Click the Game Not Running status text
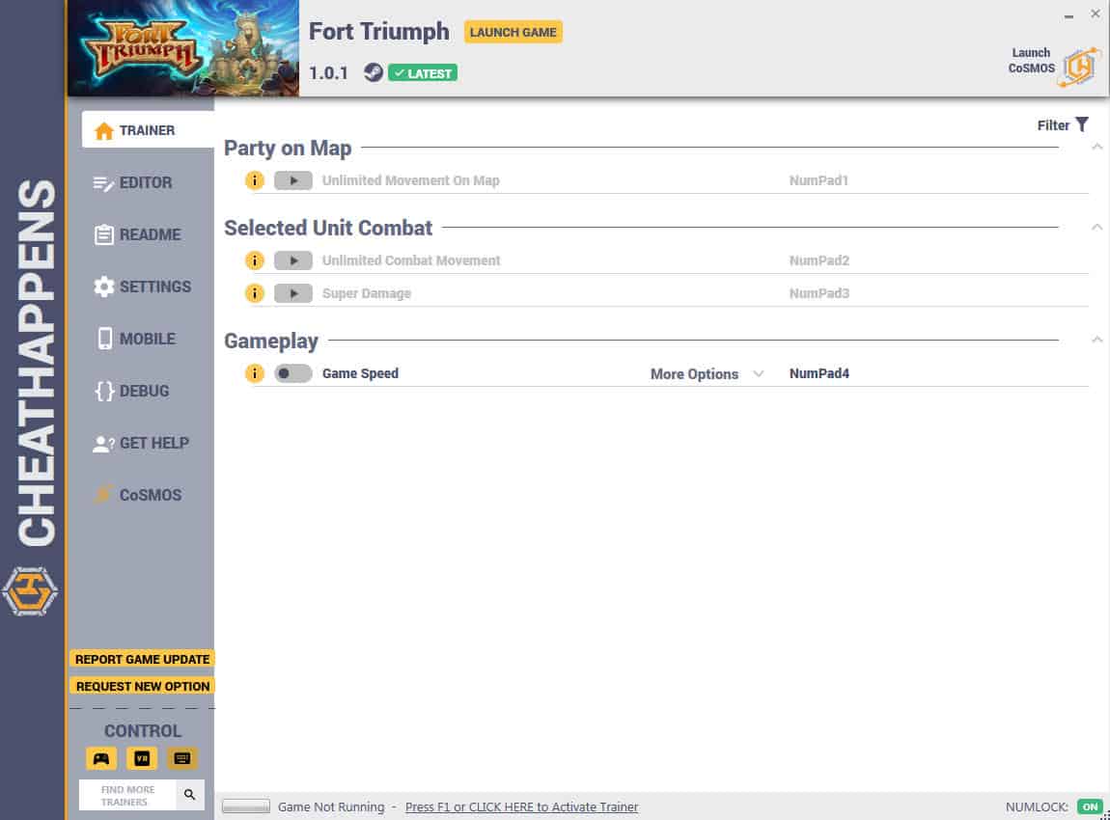The width and height of the screenshot is (1110, 820). click(331, 806)
